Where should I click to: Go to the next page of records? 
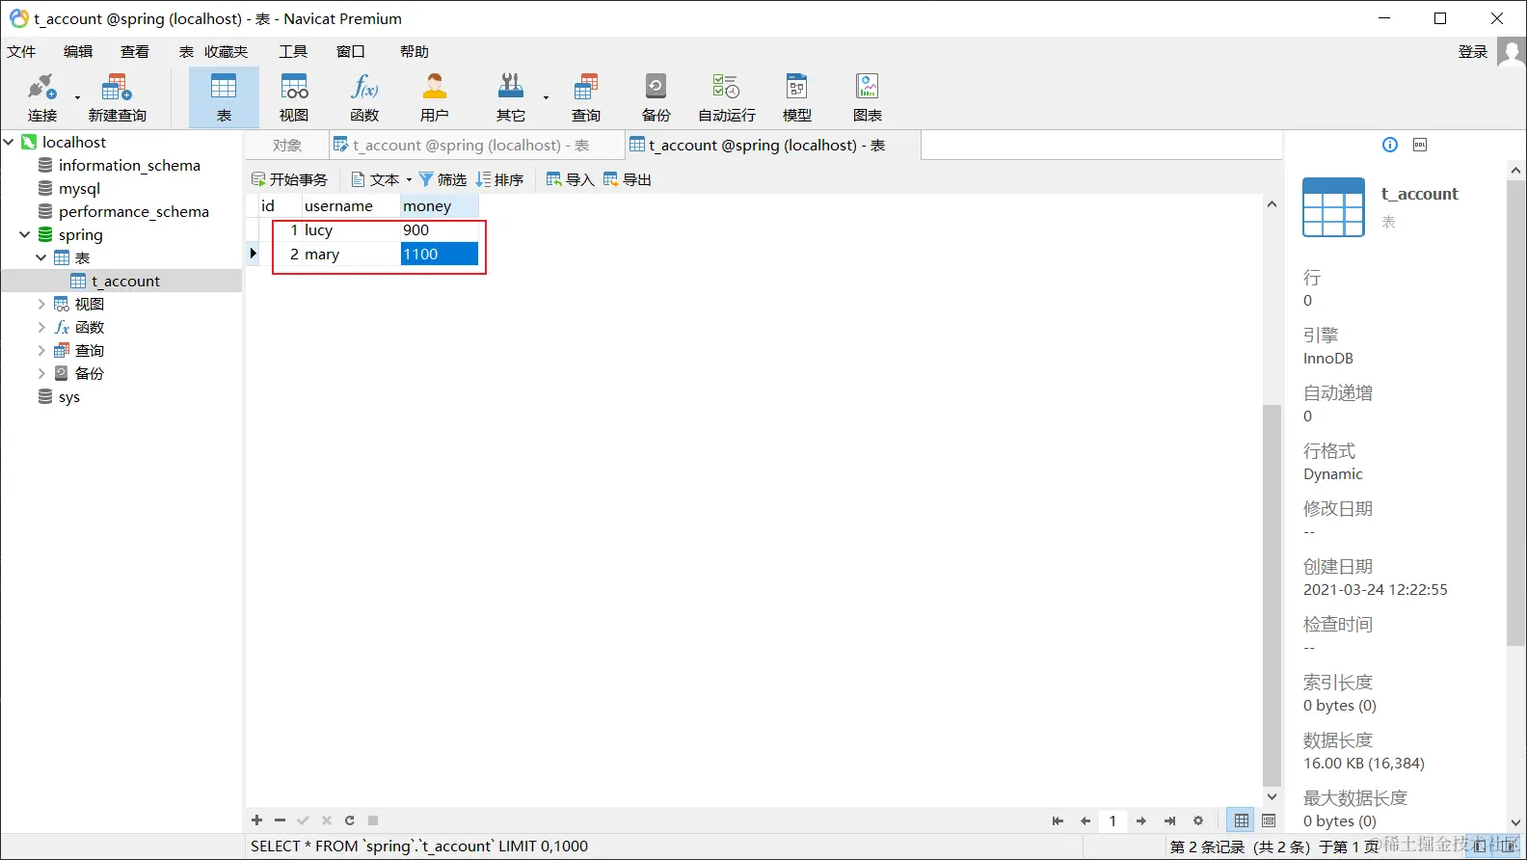[1141, 821]
